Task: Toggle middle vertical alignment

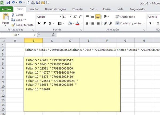Action: click(x=93, y=16)
